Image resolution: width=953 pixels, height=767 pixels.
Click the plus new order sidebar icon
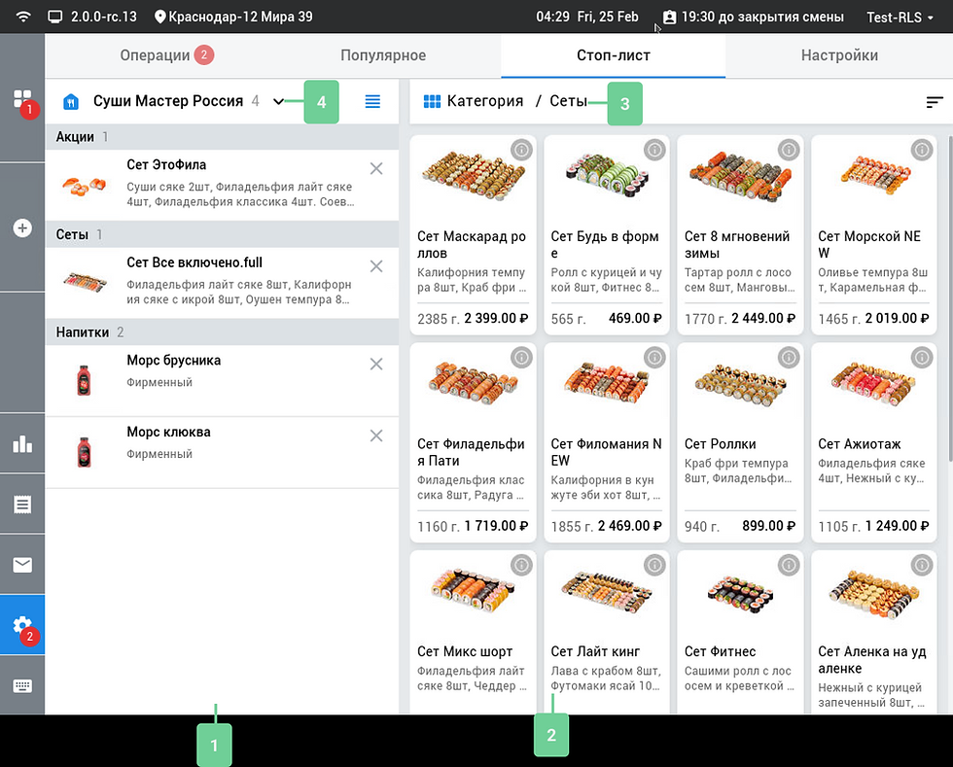[x=22, y=228]
